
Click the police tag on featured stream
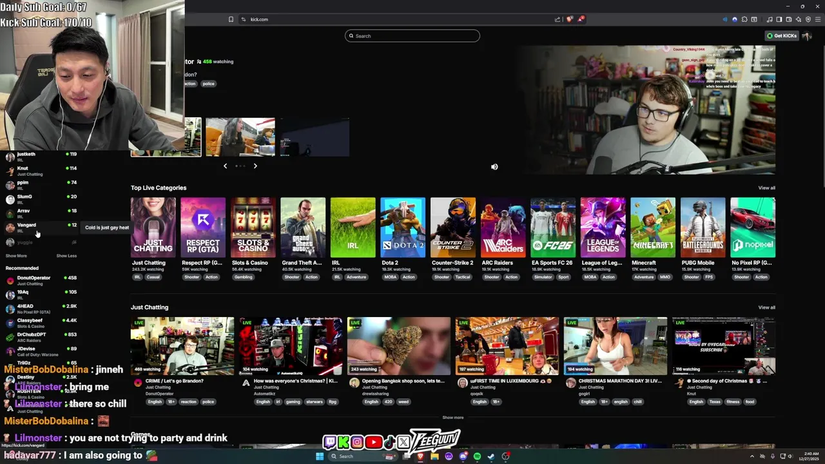(x=208, y=84)
